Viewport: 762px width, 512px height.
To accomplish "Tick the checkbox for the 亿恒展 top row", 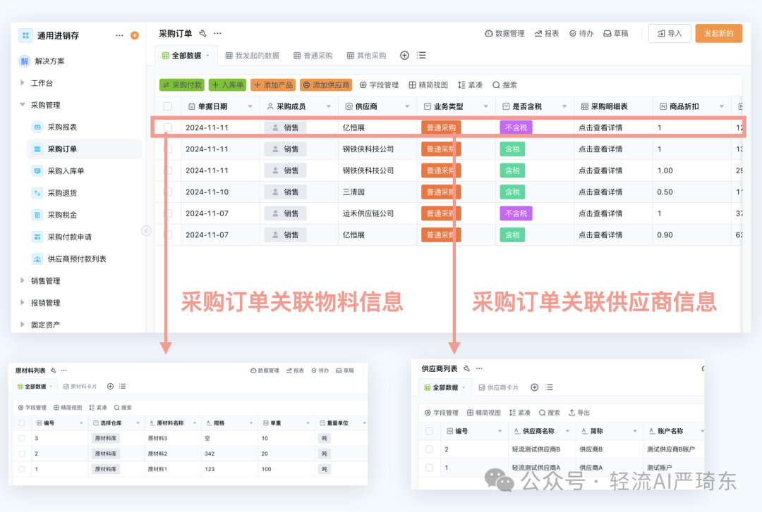I will (x=168, y=127).
